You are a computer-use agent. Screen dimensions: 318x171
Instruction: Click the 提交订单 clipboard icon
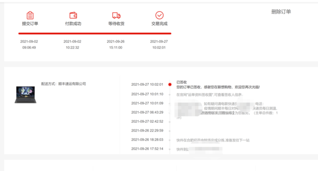pyautogui.click(x=30, y=15)
